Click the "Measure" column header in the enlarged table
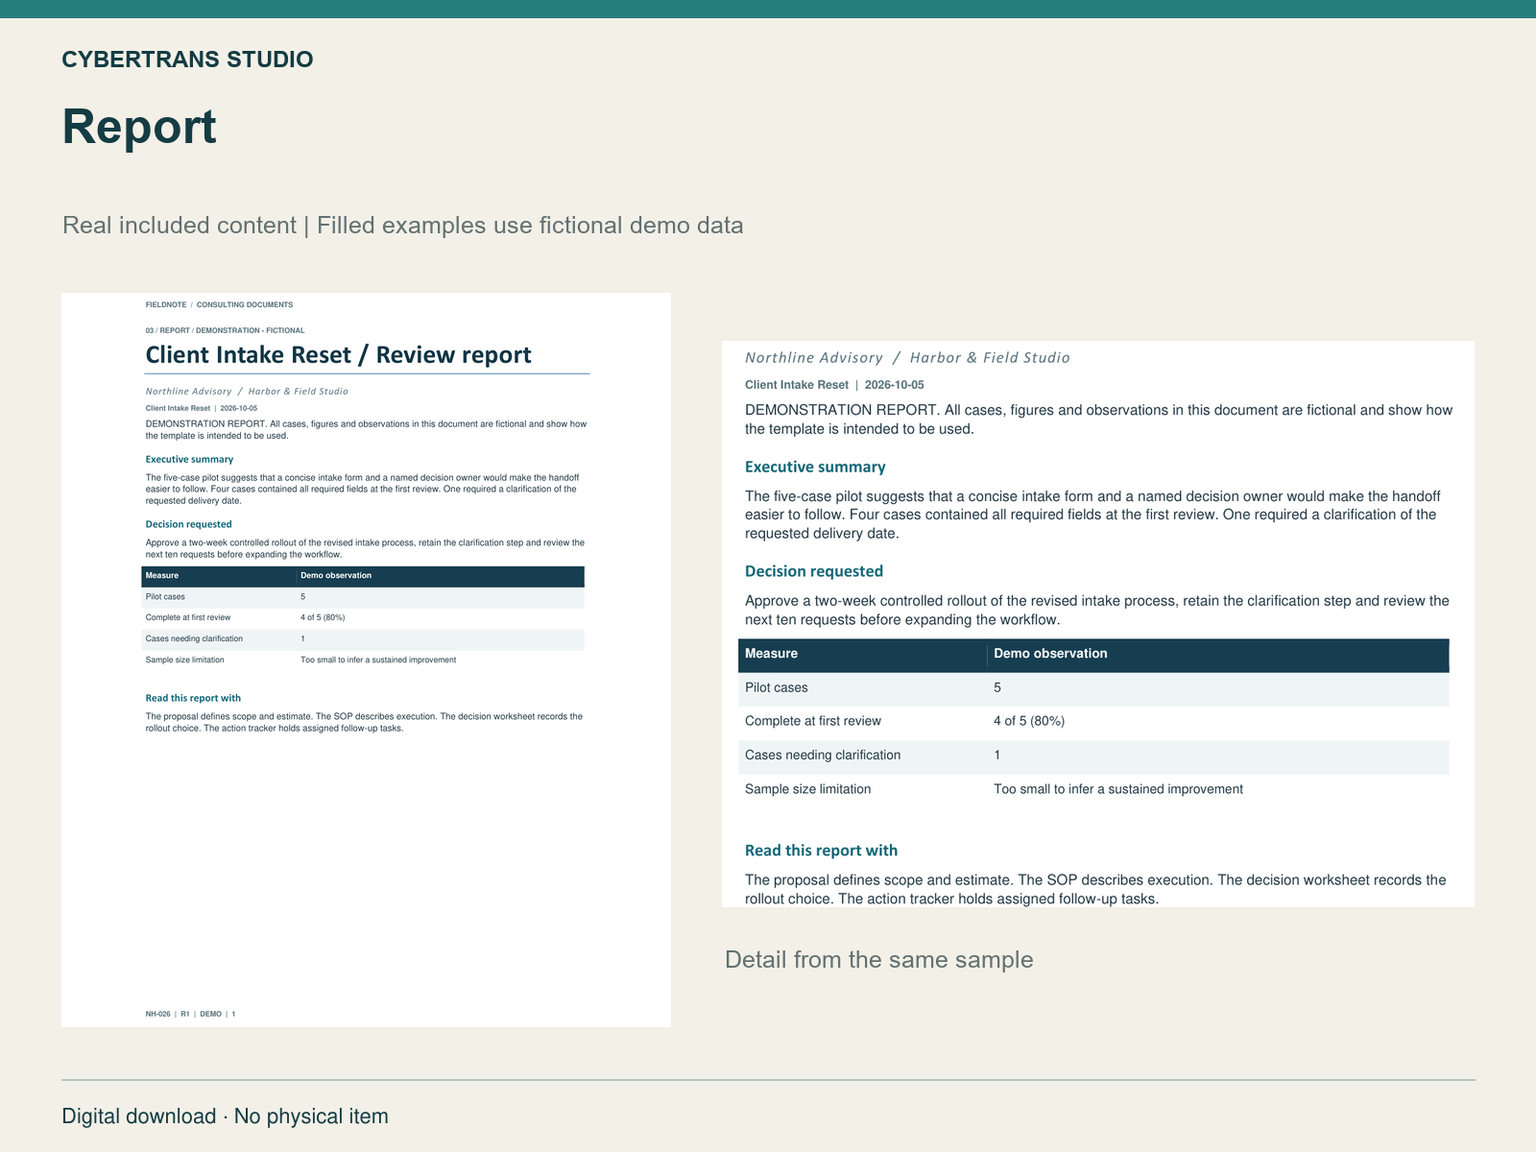Image resolution: width=1536 pixels, height=1152 pixels. [x=771, y=654]
